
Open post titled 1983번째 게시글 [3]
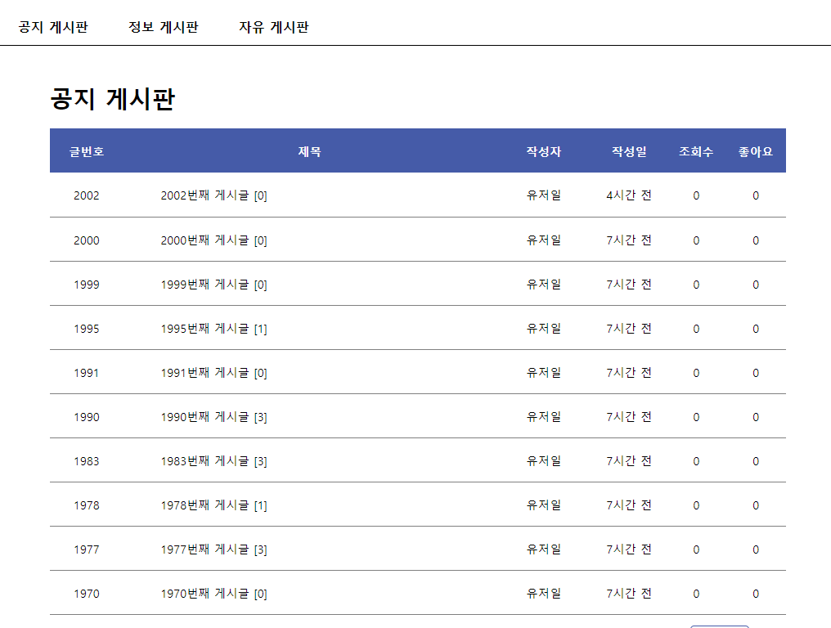pos(213,461)
